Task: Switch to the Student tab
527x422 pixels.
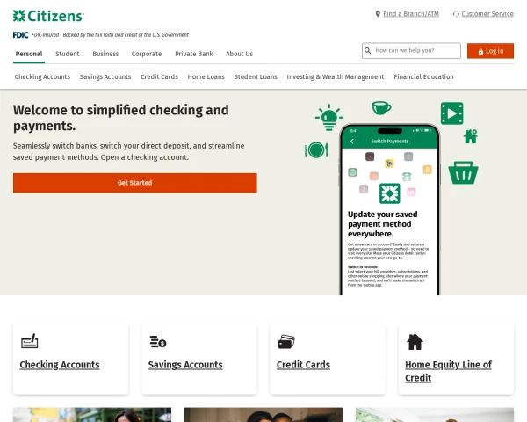Action: 68,54
